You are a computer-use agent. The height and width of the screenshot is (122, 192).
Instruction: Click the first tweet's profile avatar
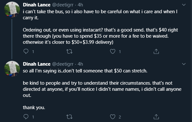coord(12,9)
